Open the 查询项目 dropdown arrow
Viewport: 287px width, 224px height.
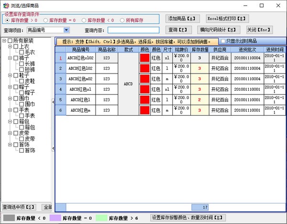click(66, 30)
